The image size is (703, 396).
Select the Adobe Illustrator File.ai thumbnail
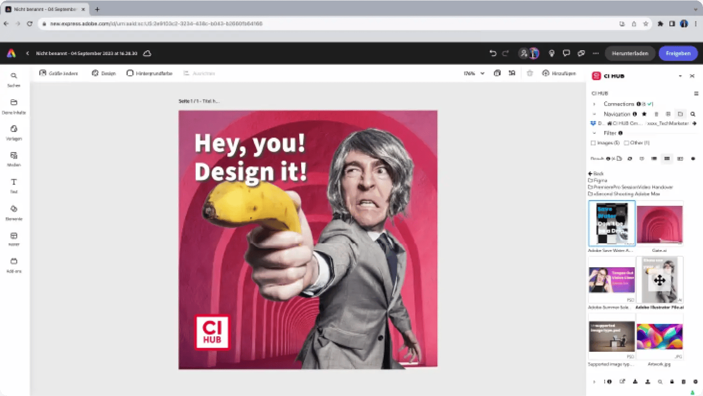[x=660, y=280]
